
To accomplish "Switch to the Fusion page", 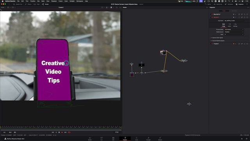I will click(x=125, y=139).
